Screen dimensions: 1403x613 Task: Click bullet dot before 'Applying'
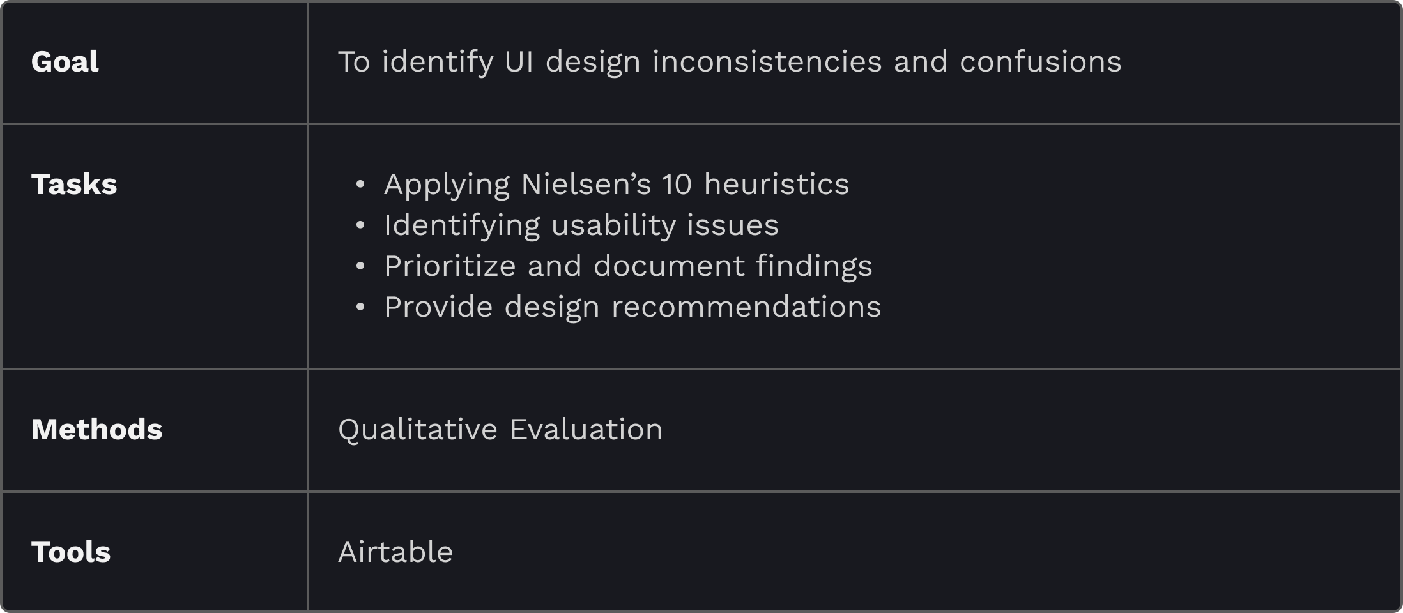tap(360, 185)
